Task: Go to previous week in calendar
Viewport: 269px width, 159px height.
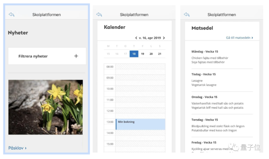Action: (136, 38)
